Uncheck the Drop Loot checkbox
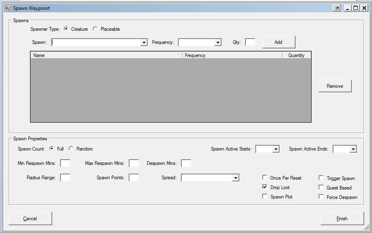The height and width of the screenshot is (233, 372). (265, 187)
